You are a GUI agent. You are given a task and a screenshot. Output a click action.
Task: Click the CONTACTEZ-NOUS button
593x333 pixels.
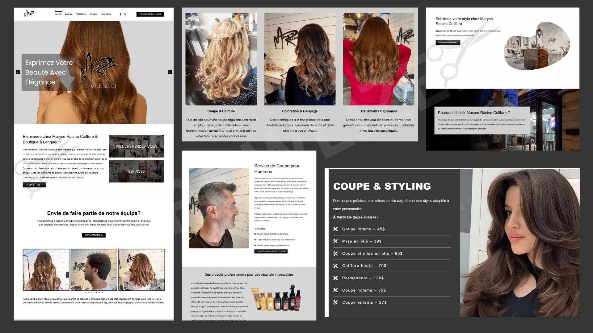click(x=94, y=235)
